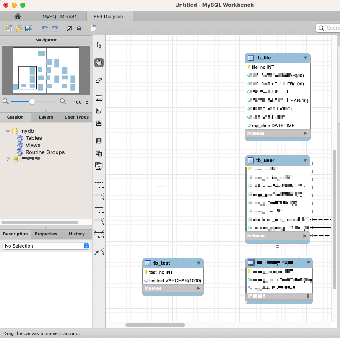Click the file_no INT column
The image size is (340, 338).
(x=278, y=67)
